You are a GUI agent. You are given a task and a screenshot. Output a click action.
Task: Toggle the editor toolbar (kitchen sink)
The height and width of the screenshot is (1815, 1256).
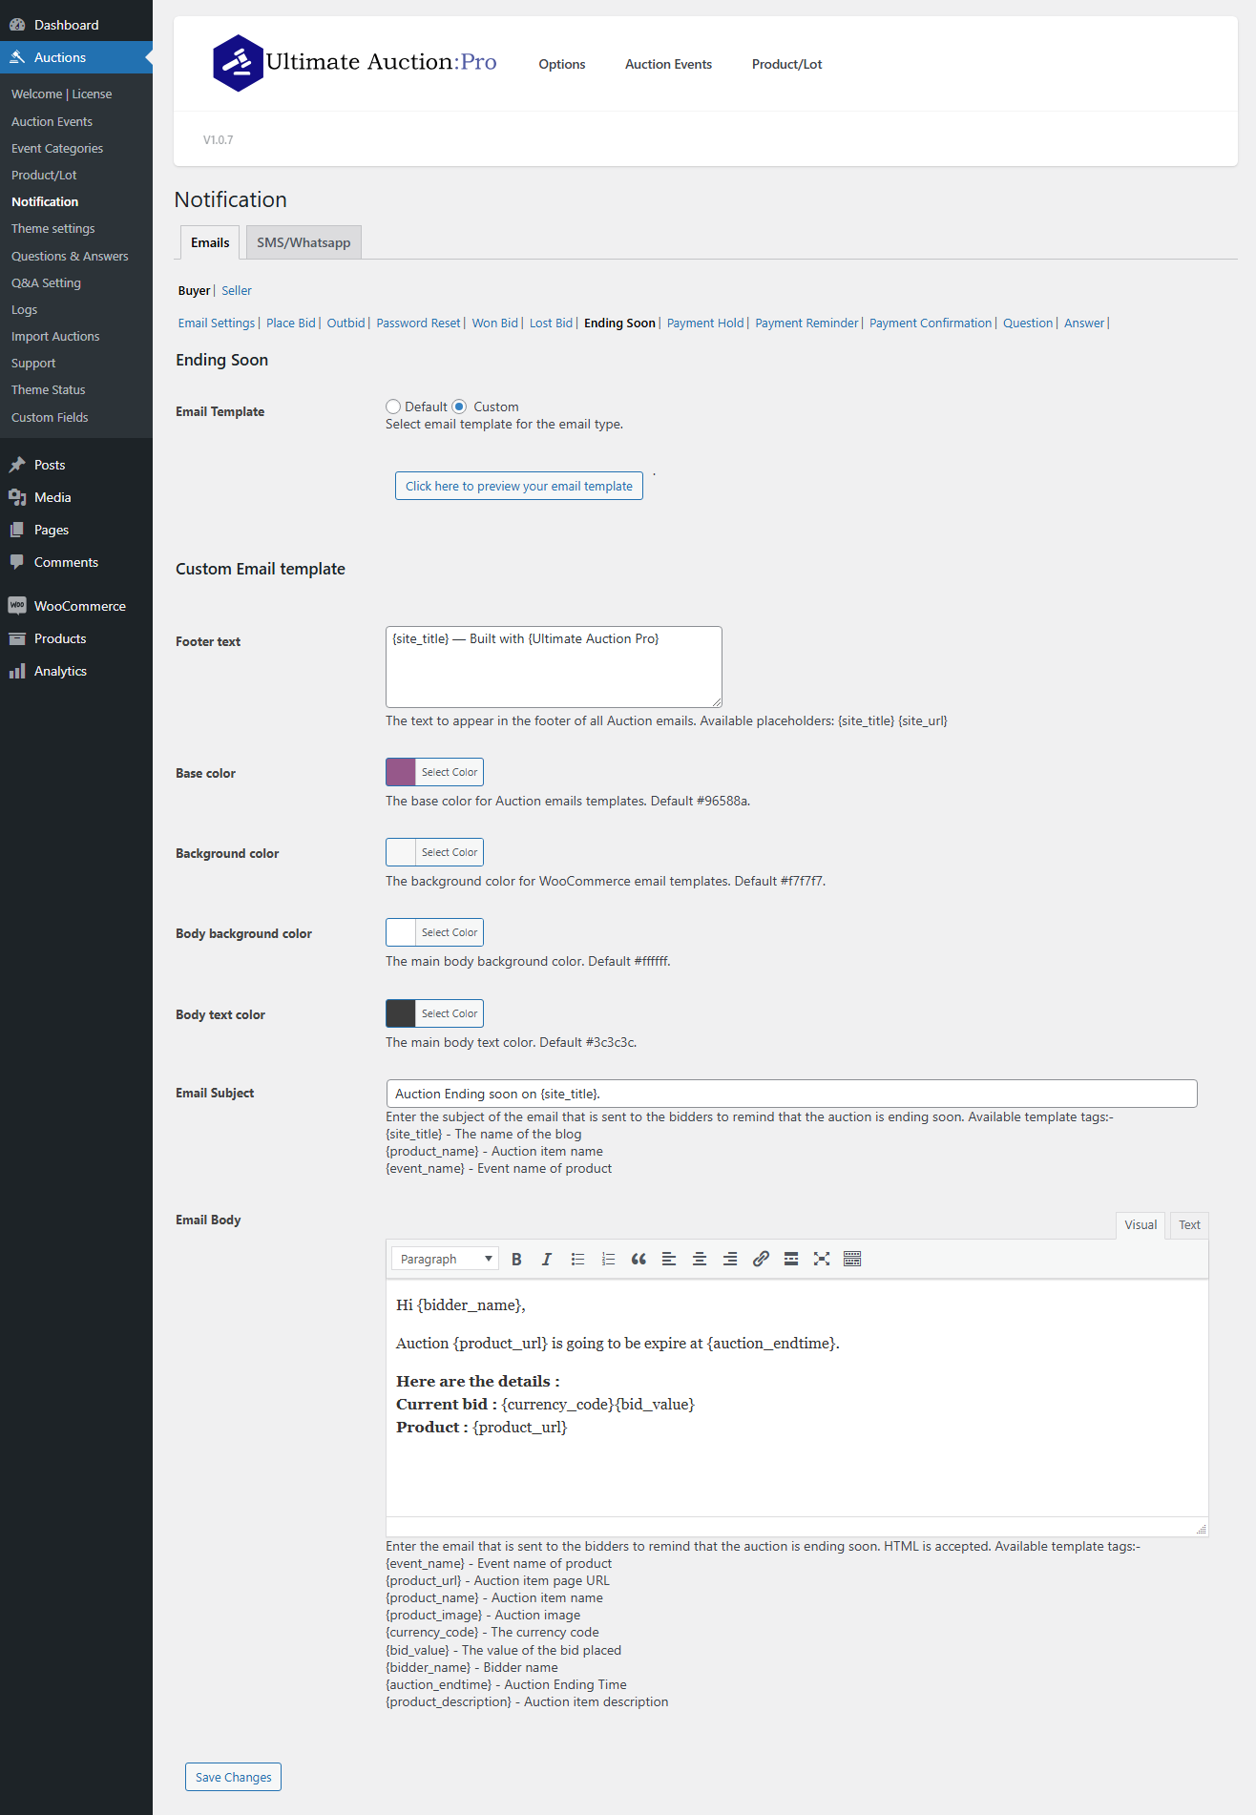(852, 1259)
